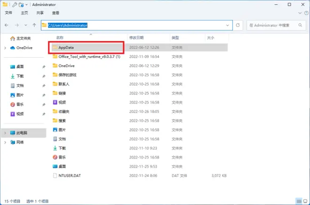Image resolution: width=310 pixels, height=205 pixels.
Task: Expand the ribbon with the chevron
Action: (300, 13)
